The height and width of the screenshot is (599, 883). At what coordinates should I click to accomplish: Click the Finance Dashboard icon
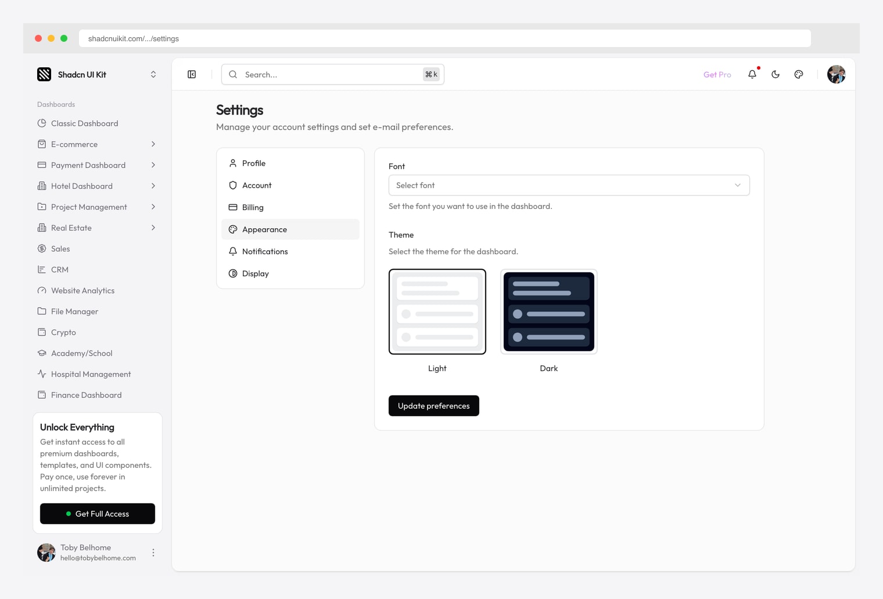42,395
